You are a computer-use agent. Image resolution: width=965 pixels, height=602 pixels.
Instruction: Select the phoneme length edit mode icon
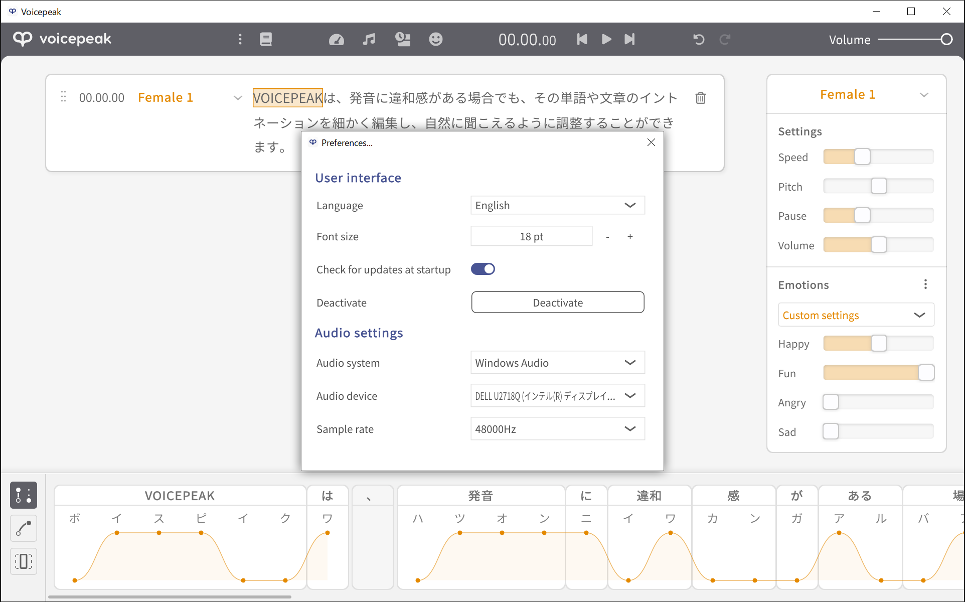pyautogui.click(x=24, y=561)
